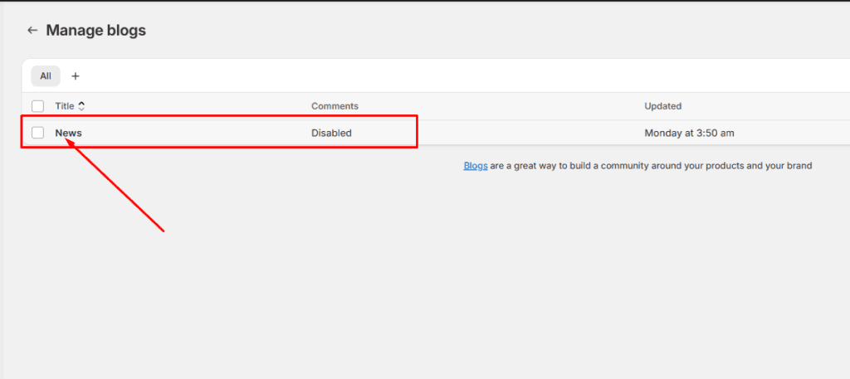Click the Manage blogs page heading
The width and height of the screenshot is (850, 379).
pyautogui.click(x=96, y=31)
